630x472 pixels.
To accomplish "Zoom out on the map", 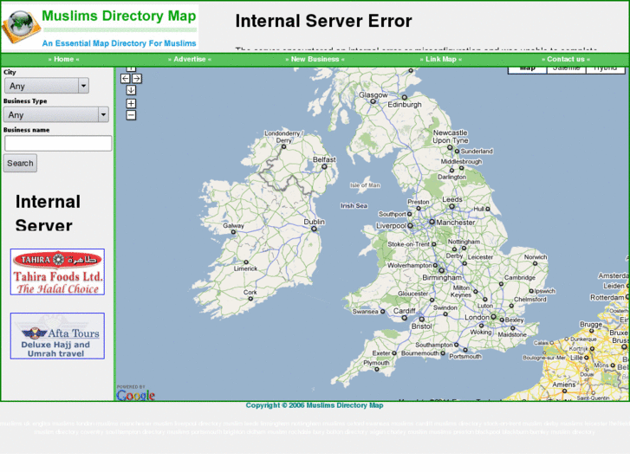I will click(131, 114).
